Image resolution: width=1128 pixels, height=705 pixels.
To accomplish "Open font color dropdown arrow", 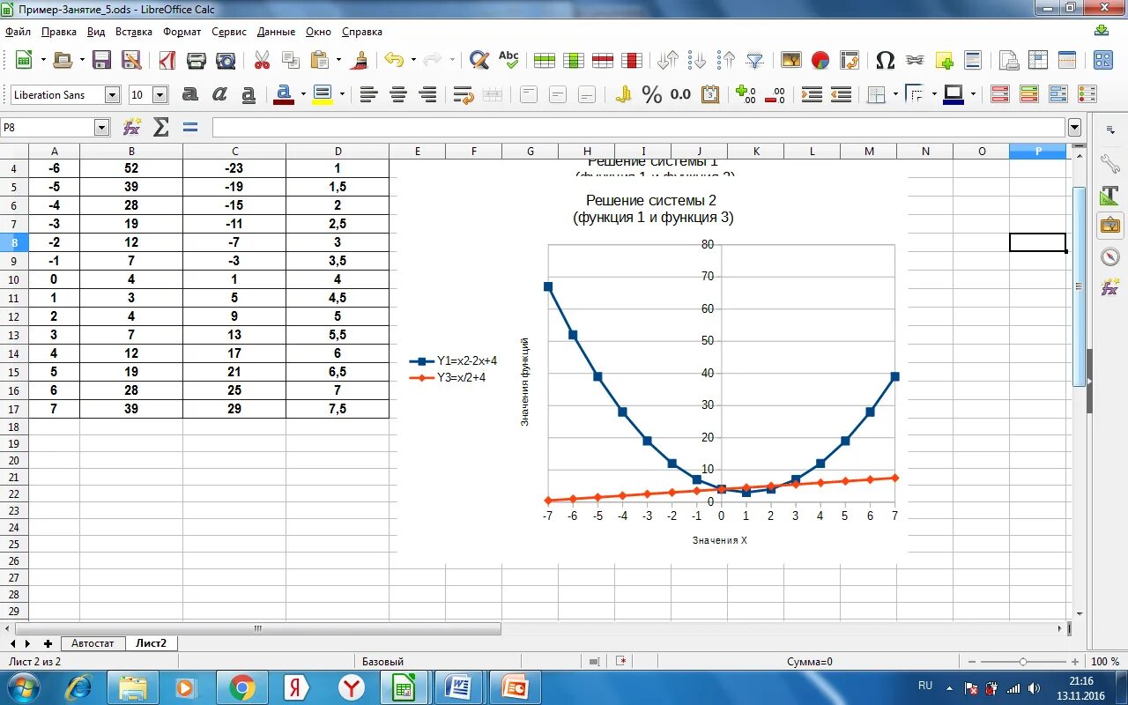I will (x=303, y=94).
